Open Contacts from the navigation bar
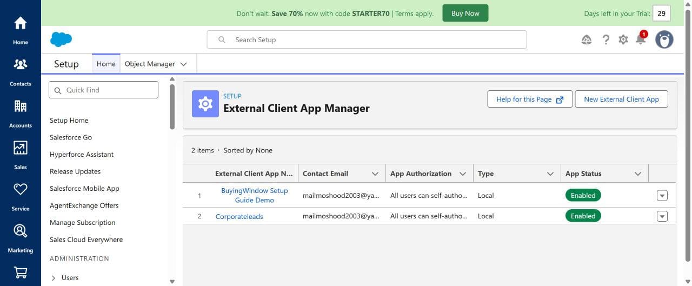692x286 pixels. point(21,72)
